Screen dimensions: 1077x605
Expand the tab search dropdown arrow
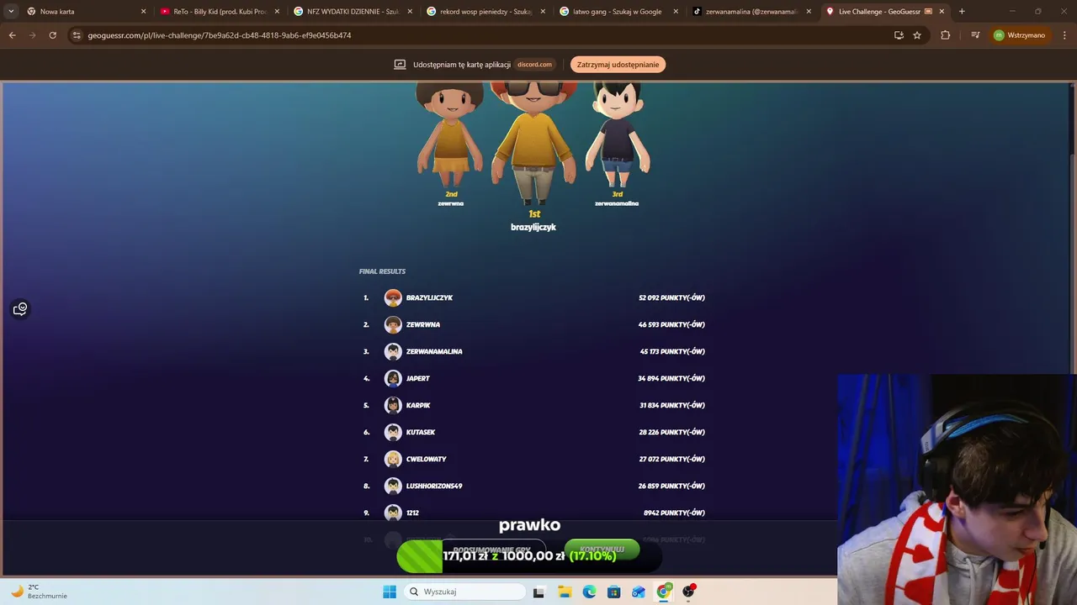pos(11,11)
